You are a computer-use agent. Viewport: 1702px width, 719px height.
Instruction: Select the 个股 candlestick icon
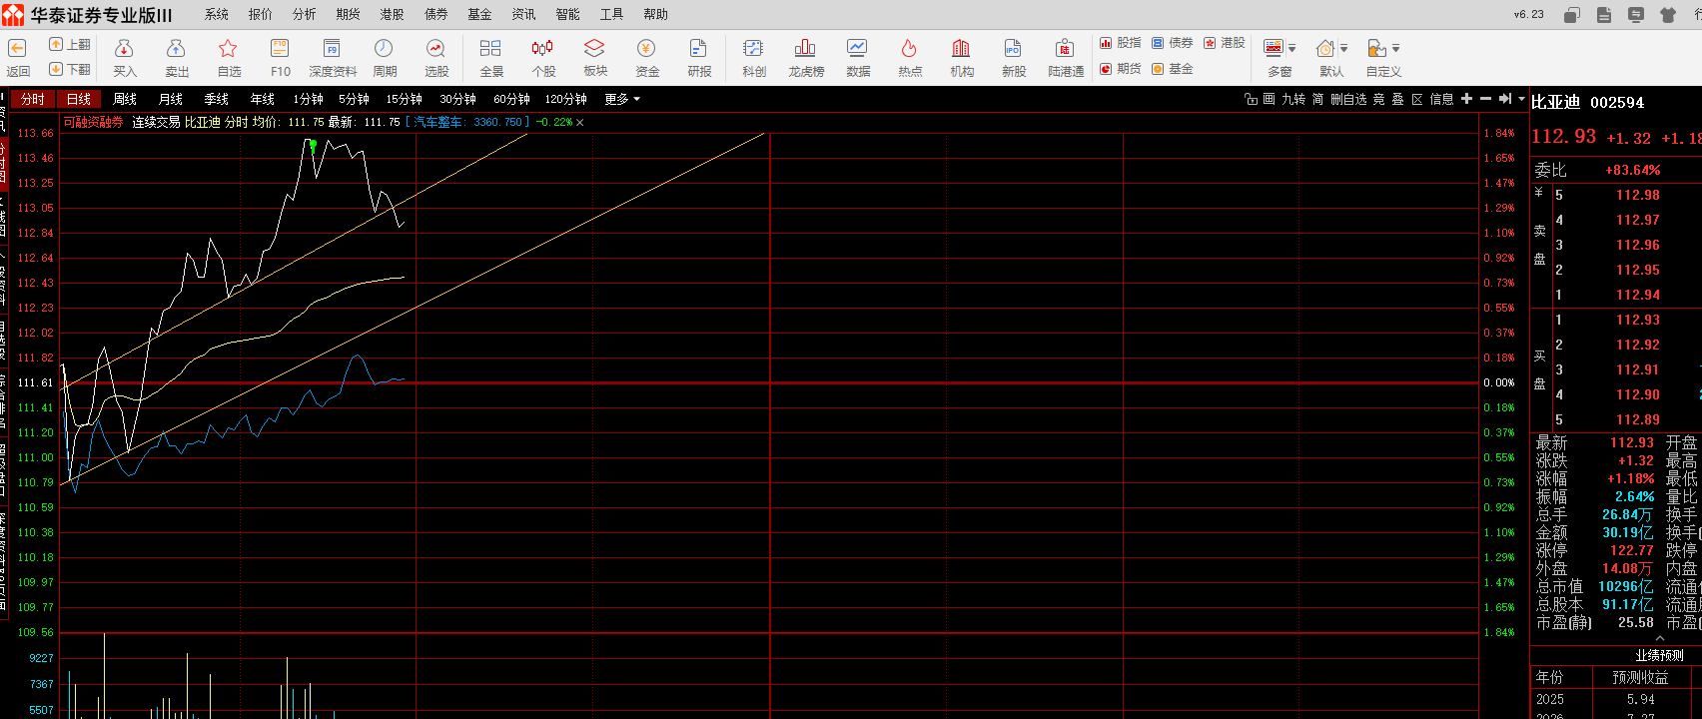click(x=542, y=48)
